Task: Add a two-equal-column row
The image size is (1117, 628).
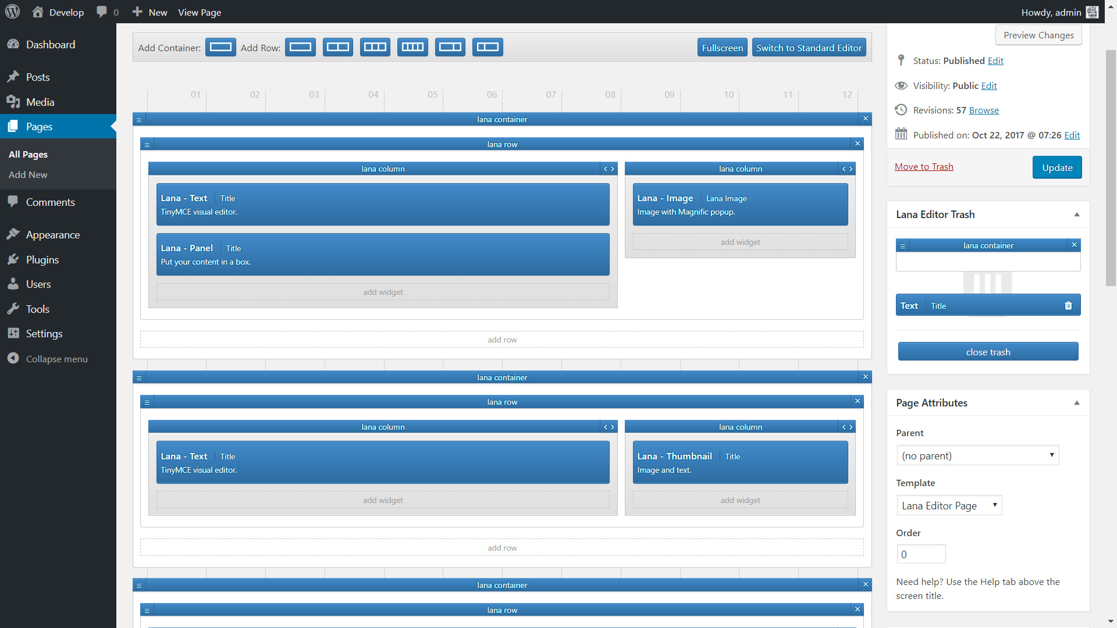Action: [337, 47]
